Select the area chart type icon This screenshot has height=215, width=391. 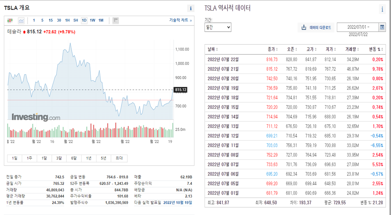coord(21,21)
